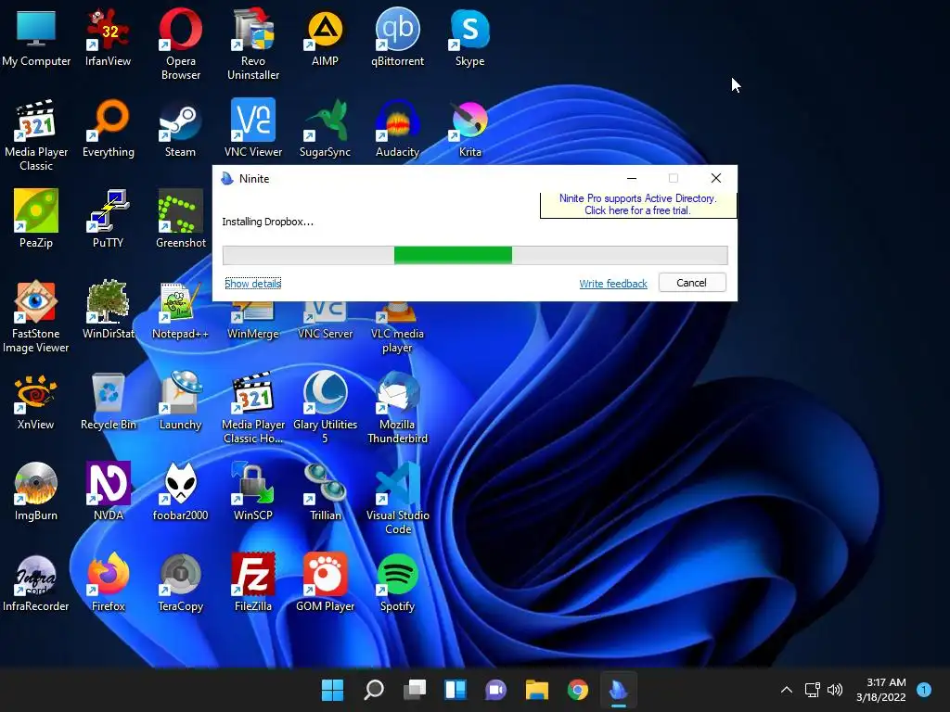The width and height of the screenshot is (950, 712).
Task: Minimize the Ninite window
Action: click(x=631, y=178)
